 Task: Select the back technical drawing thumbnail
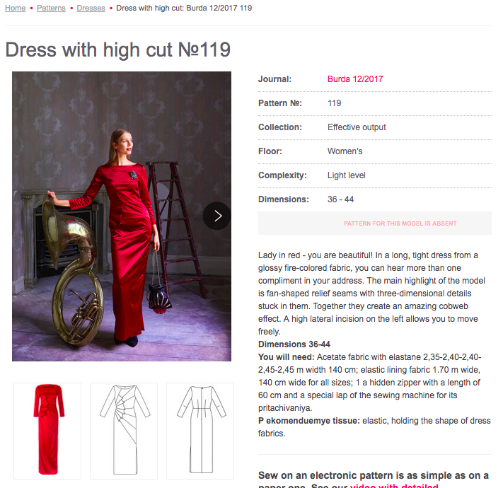(x=200, y=431)
